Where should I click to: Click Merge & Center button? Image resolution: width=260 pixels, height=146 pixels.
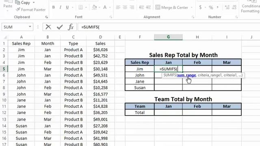[x=171, y=7]
